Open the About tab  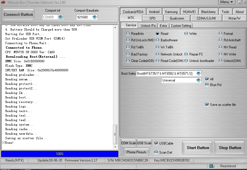coord(239,12)
